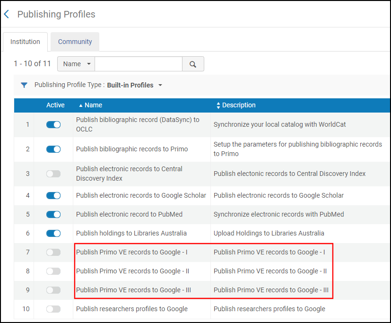This screenshot has width=391, height=323.
Task: Open Publish Primo VE records to Google - III
Action: pos(133,290)
